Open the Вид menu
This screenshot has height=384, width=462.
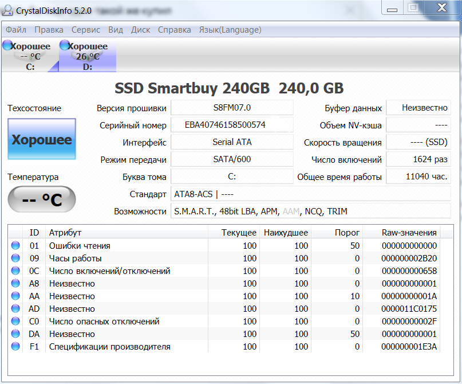pyautogui.click(x=116, y=30)
